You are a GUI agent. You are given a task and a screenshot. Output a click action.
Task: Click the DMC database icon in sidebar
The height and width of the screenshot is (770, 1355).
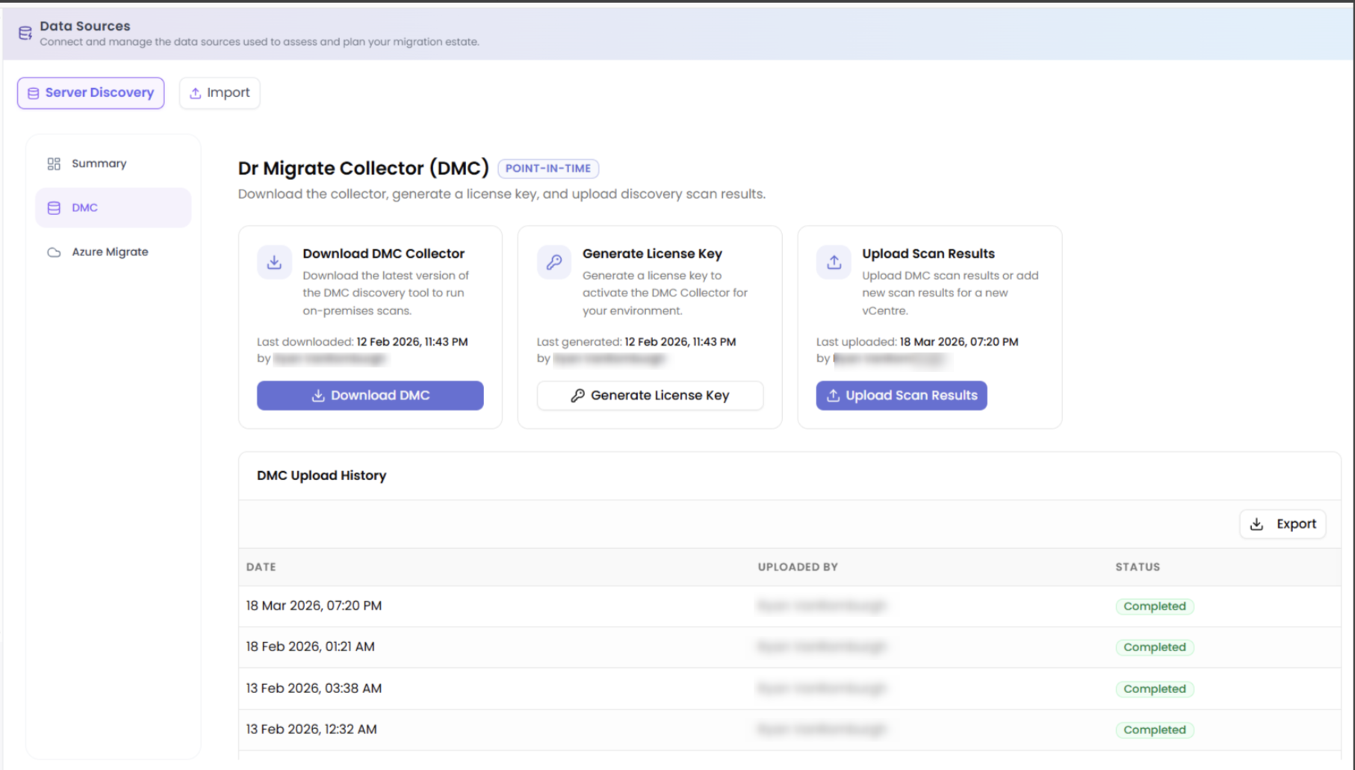(54, 208)
